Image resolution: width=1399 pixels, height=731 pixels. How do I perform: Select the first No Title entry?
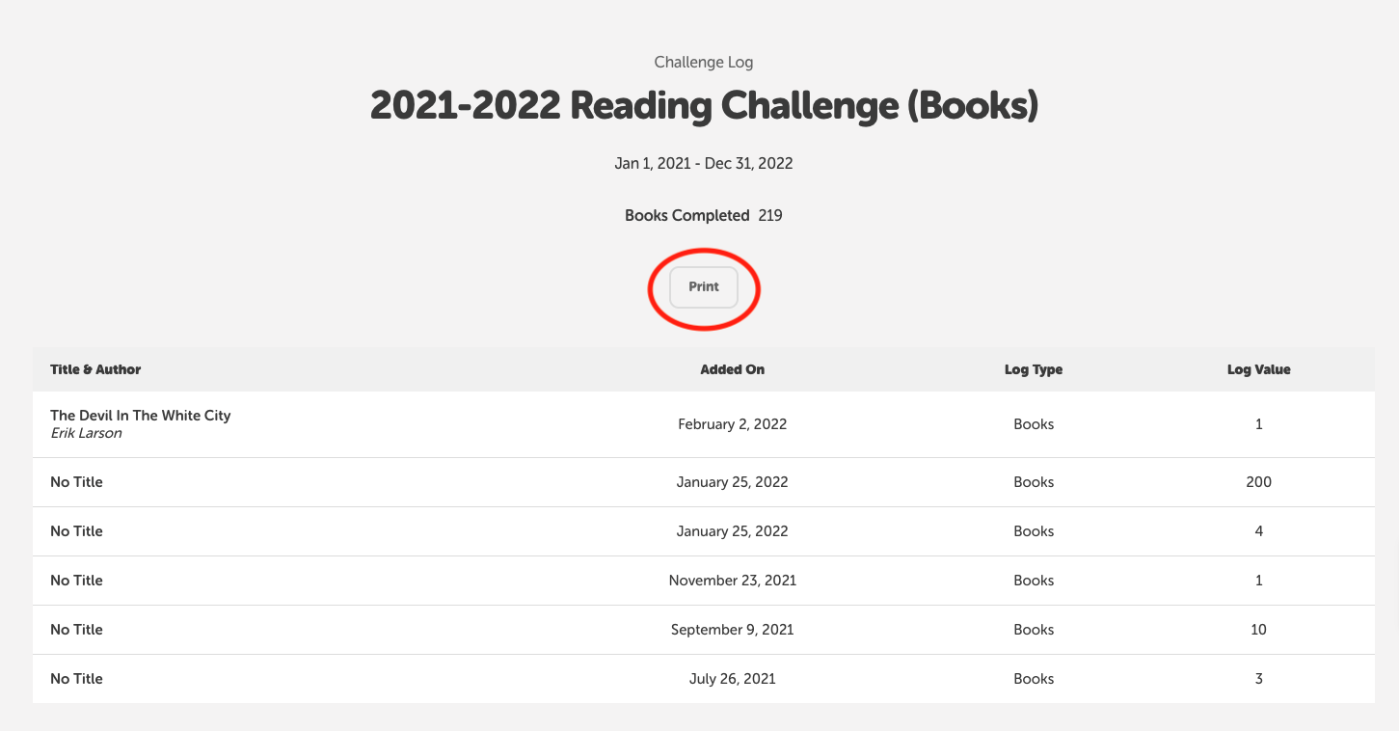76,481
